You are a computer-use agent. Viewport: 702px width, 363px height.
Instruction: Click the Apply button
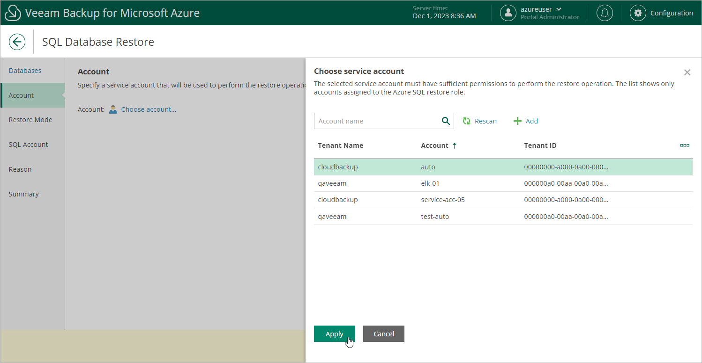click(x=335, y=334)
